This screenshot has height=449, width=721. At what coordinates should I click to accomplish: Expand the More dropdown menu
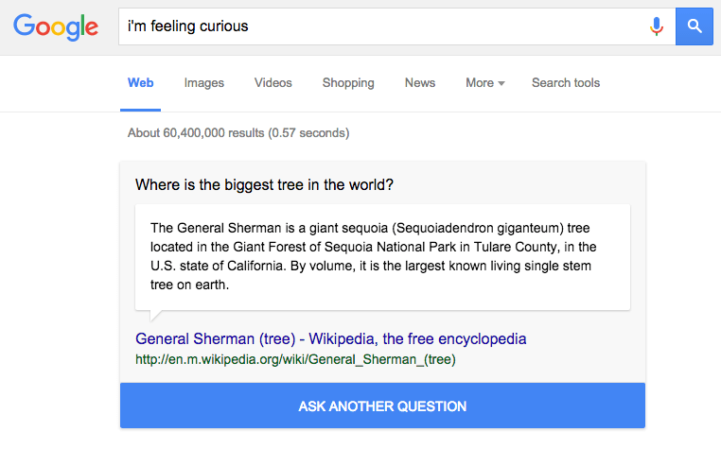(485, 83)
